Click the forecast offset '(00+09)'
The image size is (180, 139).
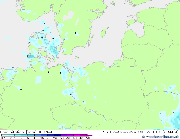171,132
